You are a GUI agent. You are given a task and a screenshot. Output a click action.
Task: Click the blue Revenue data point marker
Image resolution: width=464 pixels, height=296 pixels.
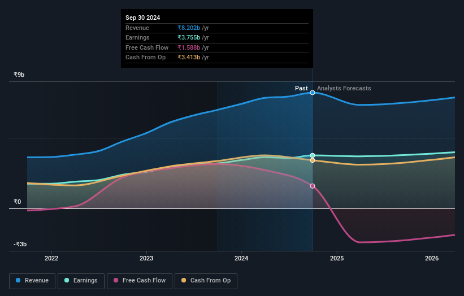point(313,93)
